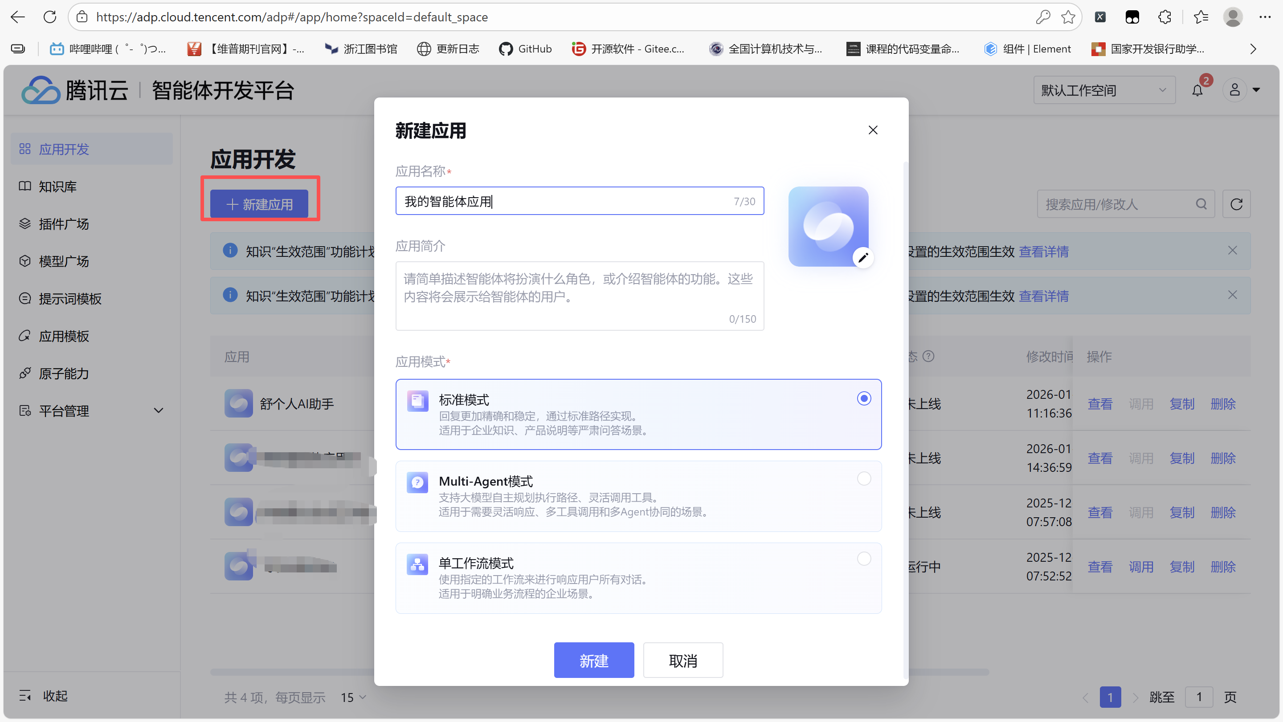1283x722 pixels.
Task: Click the blue 新建 button
Action: point(594,660)
